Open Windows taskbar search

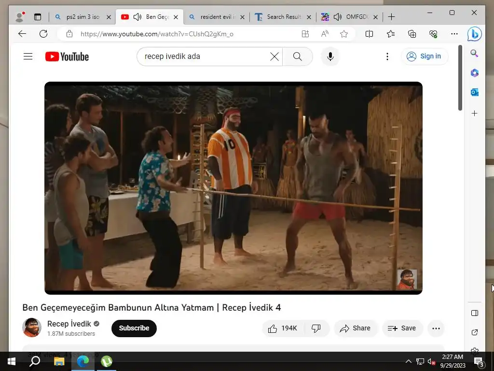click(35, 361)
